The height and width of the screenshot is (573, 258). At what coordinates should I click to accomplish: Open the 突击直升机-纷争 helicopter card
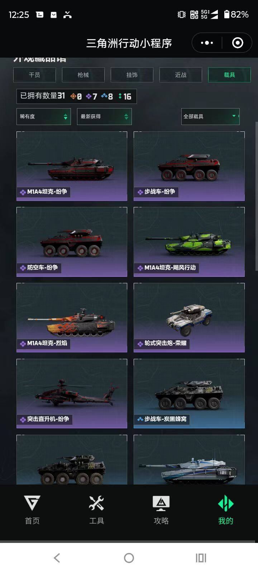click(72, 394)
